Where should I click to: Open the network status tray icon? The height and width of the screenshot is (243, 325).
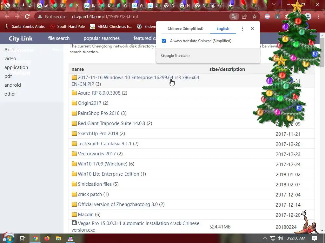[x=273, y=238]
